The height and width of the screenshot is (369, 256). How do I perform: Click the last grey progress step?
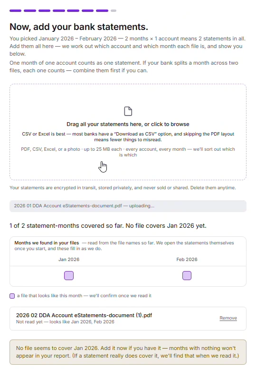coord(114,10)
